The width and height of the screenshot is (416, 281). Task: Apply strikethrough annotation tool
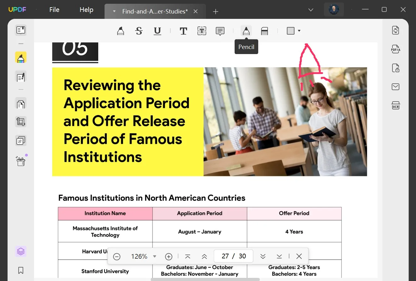pos(139,30)
